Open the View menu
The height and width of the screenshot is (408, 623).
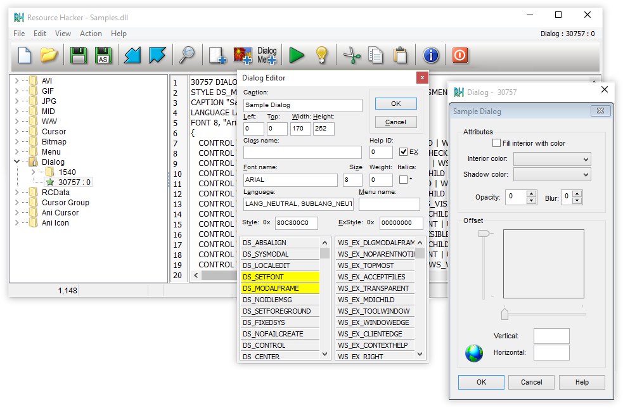[x=63, y=34]
